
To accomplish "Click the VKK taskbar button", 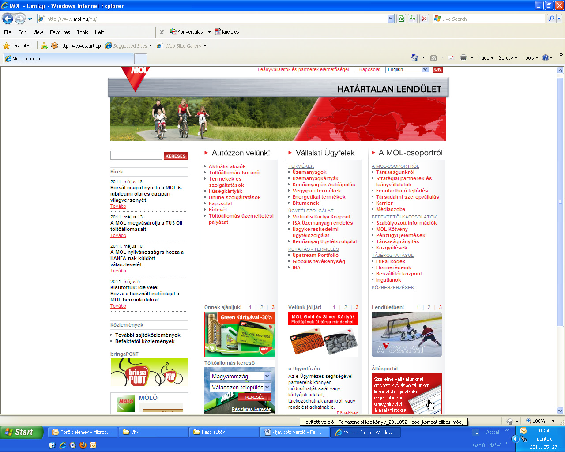I will [153, 432].
